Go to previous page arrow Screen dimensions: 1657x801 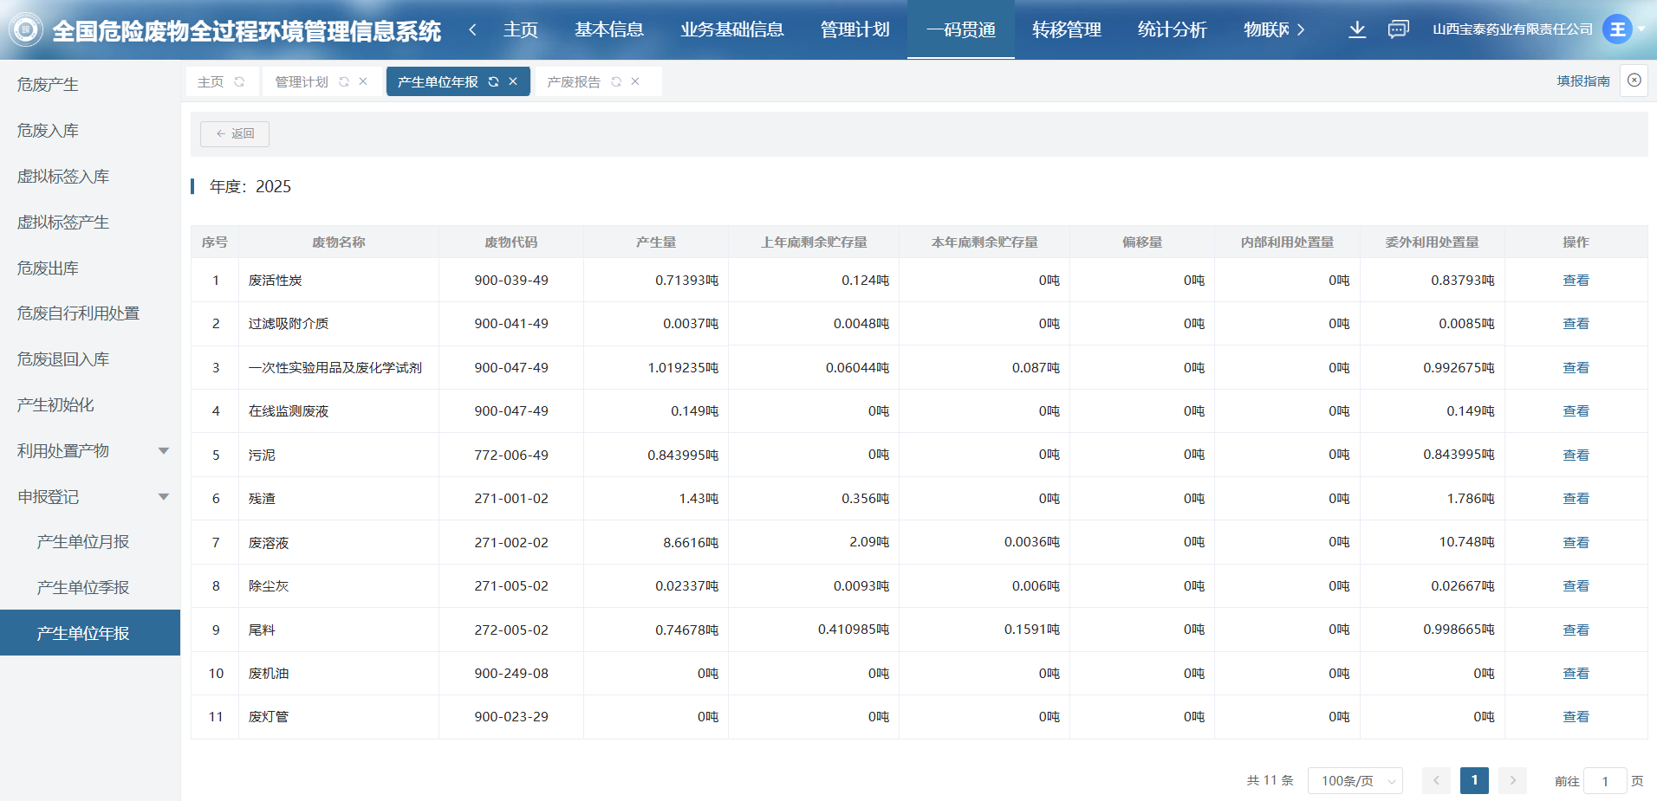point(1436,780)
